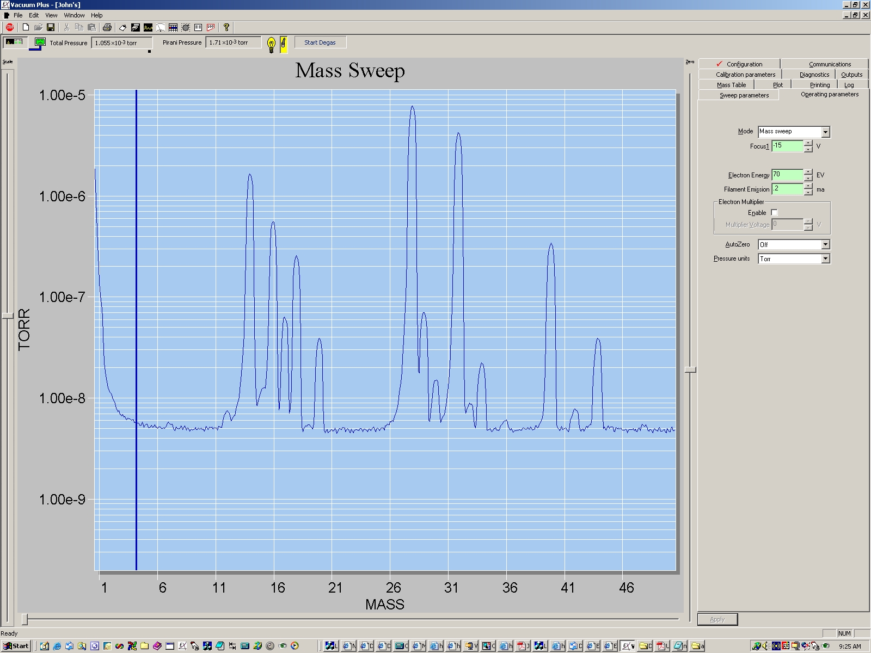
Task: Click the Focus1 value field
Action: pos(787,146)
